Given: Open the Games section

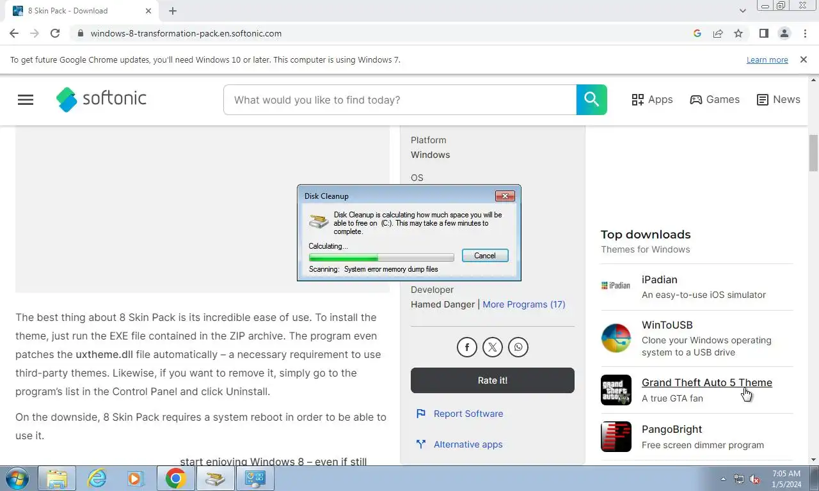Looking at the screenshot, I should (x=715, y=100).
